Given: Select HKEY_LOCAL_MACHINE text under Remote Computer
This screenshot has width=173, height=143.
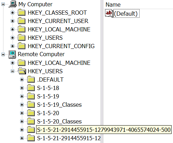Looking at the screenshot, I should (59, 63).
